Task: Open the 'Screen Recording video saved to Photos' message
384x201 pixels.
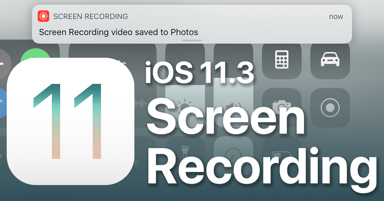Action: click(x=118, y=32)
